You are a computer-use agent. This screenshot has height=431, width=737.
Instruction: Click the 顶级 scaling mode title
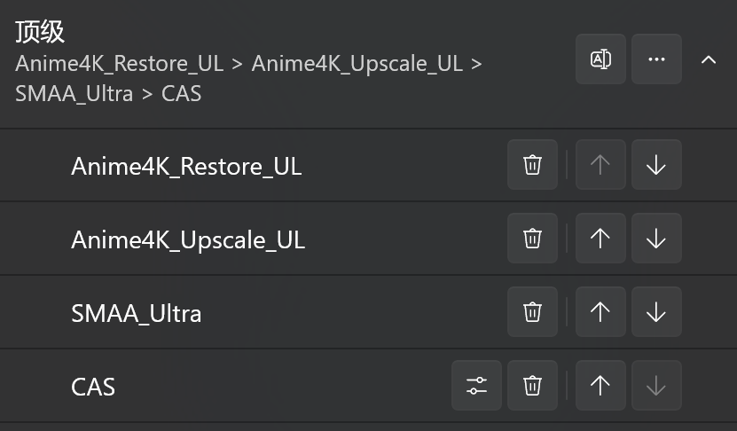point(41,32)
